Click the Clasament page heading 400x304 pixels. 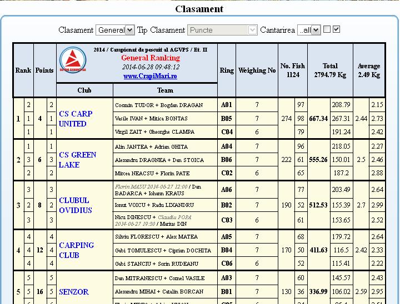[x=199, y=9]
